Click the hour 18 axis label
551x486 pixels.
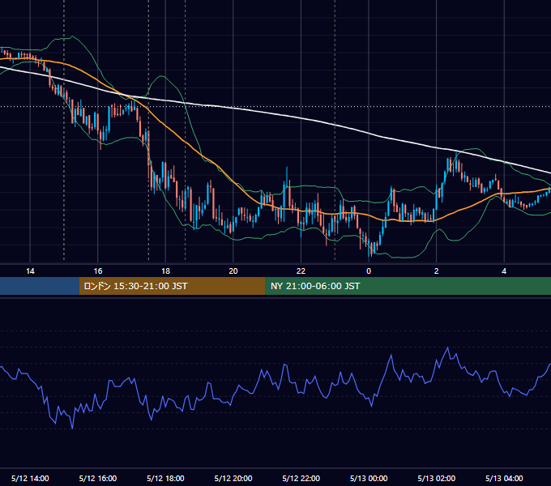165,271
